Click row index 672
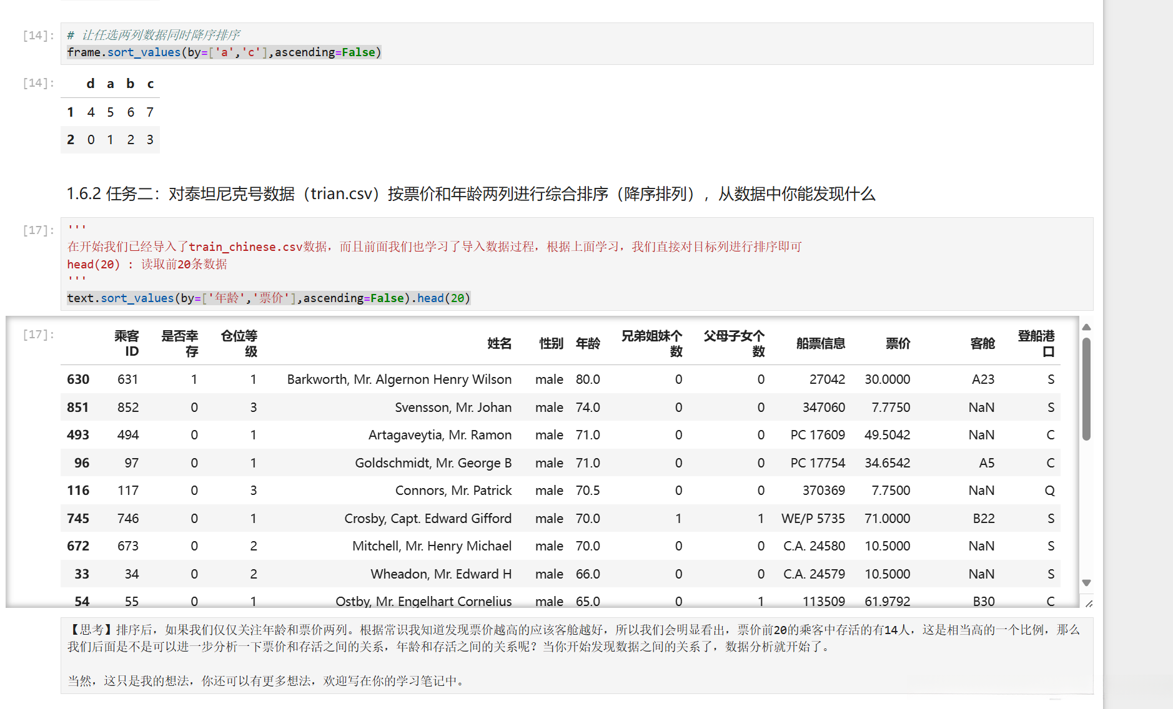 78,546
